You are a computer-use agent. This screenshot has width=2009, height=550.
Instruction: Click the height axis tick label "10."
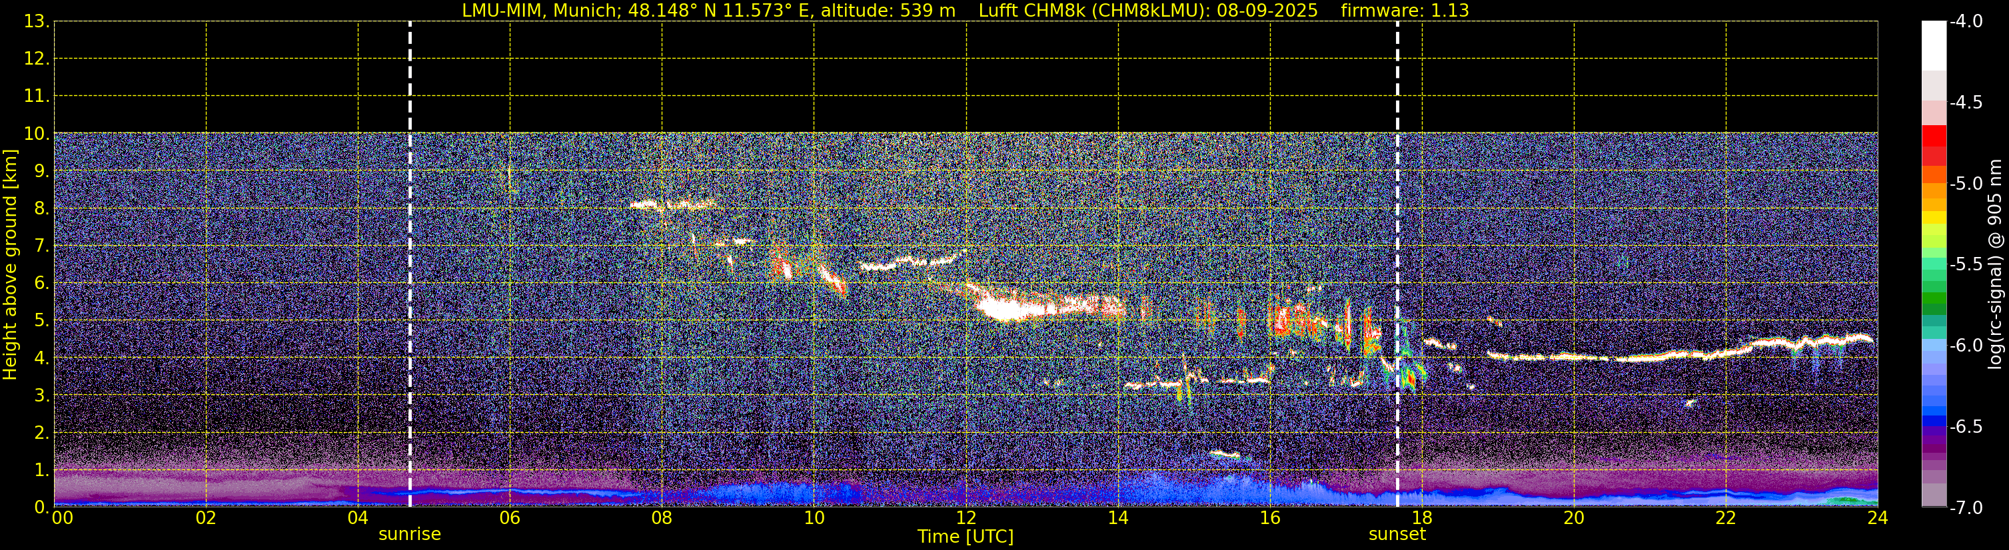pos(36,134)
